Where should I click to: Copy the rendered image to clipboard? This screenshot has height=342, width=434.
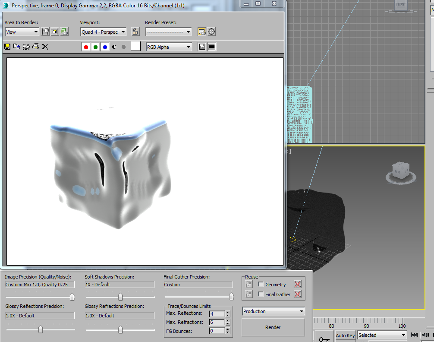point(16,47)
